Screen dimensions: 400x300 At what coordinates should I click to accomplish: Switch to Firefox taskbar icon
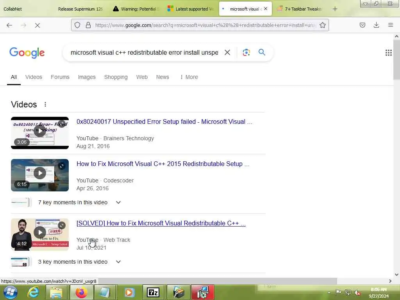[x=81, y=292]
